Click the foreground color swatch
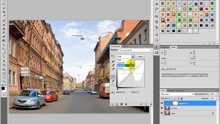Image resolution: width=220 pixels, height=124 pixels. pyautogui.click(x=3, y=88)
